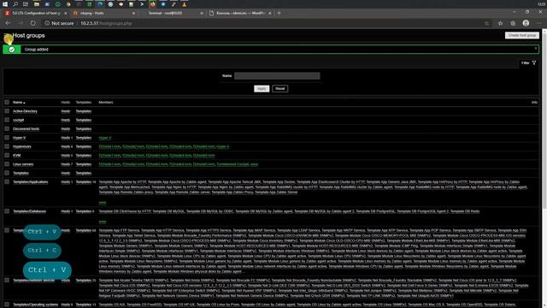
Task: Click the Create host group button
Action: point(522,35)
